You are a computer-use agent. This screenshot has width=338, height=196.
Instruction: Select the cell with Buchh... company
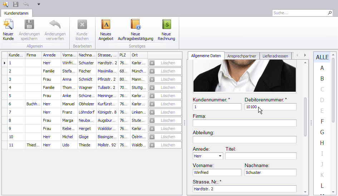click(33, 104)
